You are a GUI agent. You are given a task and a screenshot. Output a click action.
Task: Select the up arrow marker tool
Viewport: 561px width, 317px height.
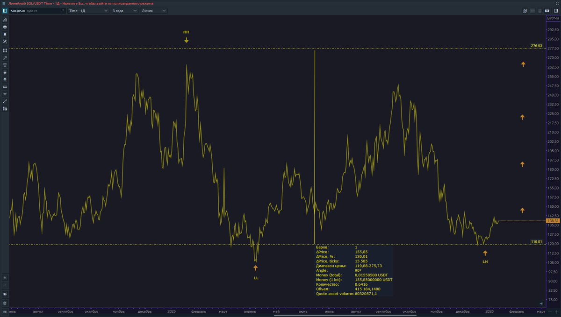[x=5, y=79]
